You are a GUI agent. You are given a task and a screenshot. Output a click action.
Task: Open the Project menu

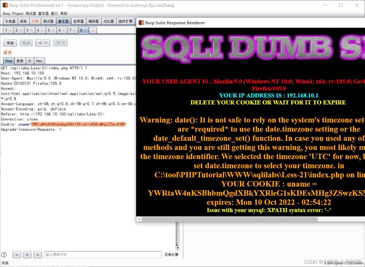click(18, 13)
